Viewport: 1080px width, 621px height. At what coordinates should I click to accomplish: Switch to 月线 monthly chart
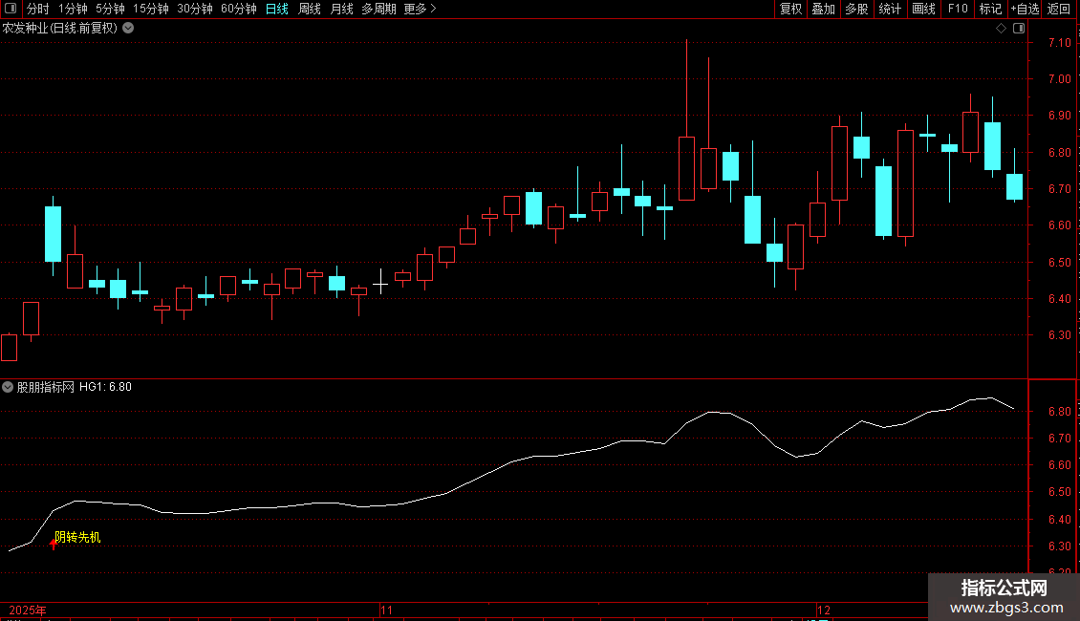[x=341, y=9]
